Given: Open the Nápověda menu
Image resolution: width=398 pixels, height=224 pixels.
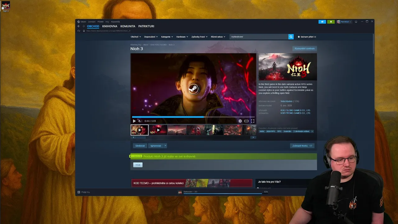Looking at the screenshot, I should tap(115, 22).
